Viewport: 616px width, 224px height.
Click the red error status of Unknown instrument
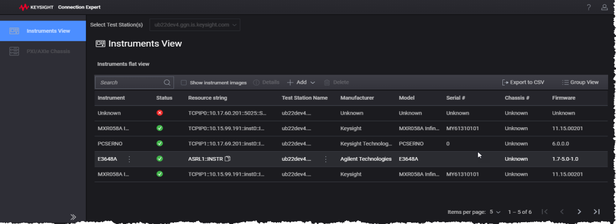tap(160, 113)
